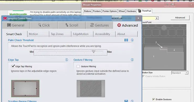Open the Button Size Standard dropdown
Image resolution: width=194 pixels, height=102 pixels.
click(180, 73)
